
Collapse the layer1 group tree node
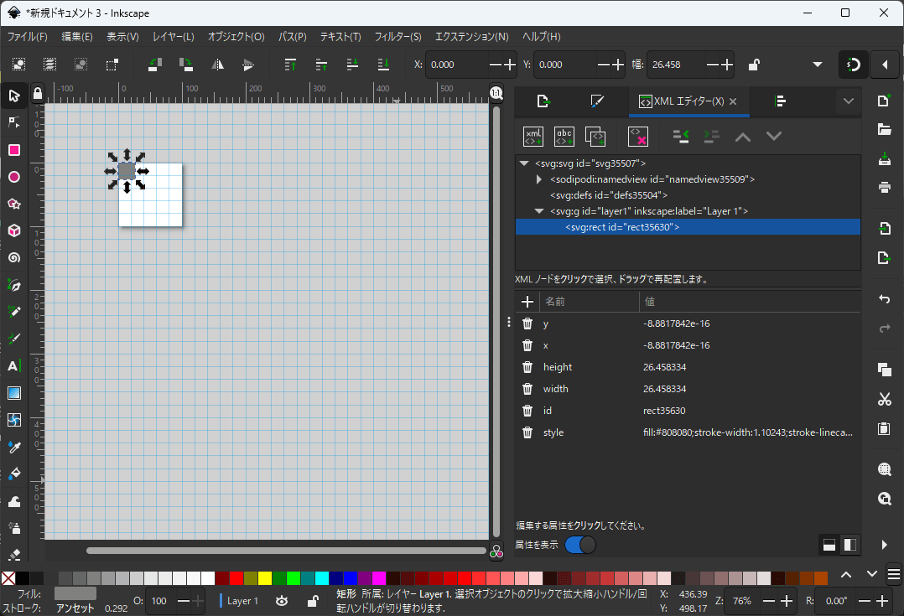point(539,211)
